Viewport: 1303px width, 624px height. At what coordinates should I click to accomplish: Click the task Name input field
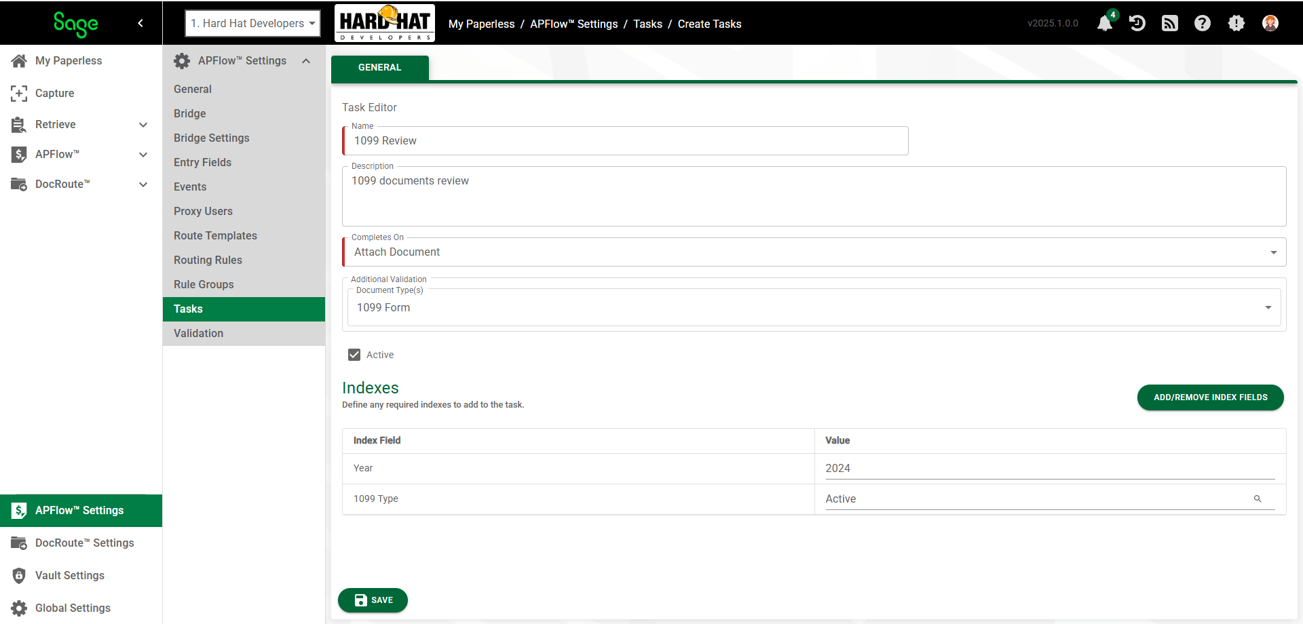click(x=626, y=141)
